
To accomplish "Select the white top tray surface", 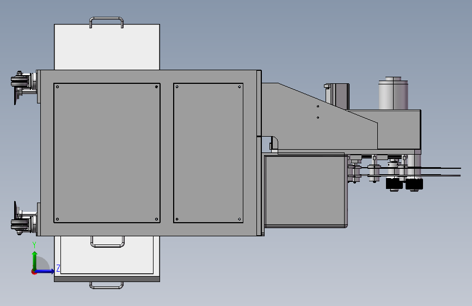I will [x=107, y=47].
